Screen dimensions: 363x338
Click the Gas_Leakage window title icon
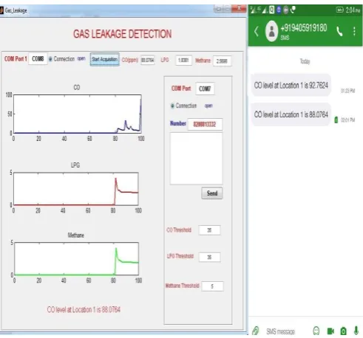pos(1,10)
